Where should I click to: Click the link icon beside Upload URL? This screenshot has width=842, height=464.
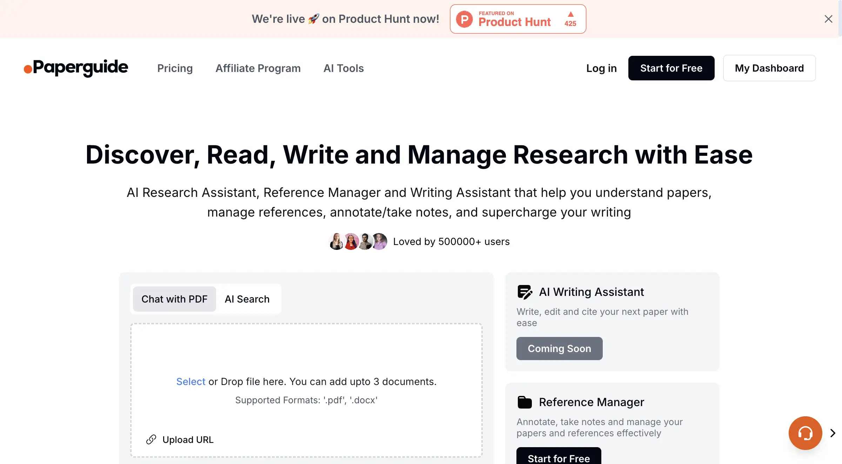coord(151,439)
